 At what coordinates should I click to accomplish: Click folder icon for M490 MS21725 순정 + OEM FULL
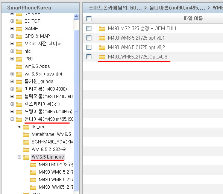102,29
